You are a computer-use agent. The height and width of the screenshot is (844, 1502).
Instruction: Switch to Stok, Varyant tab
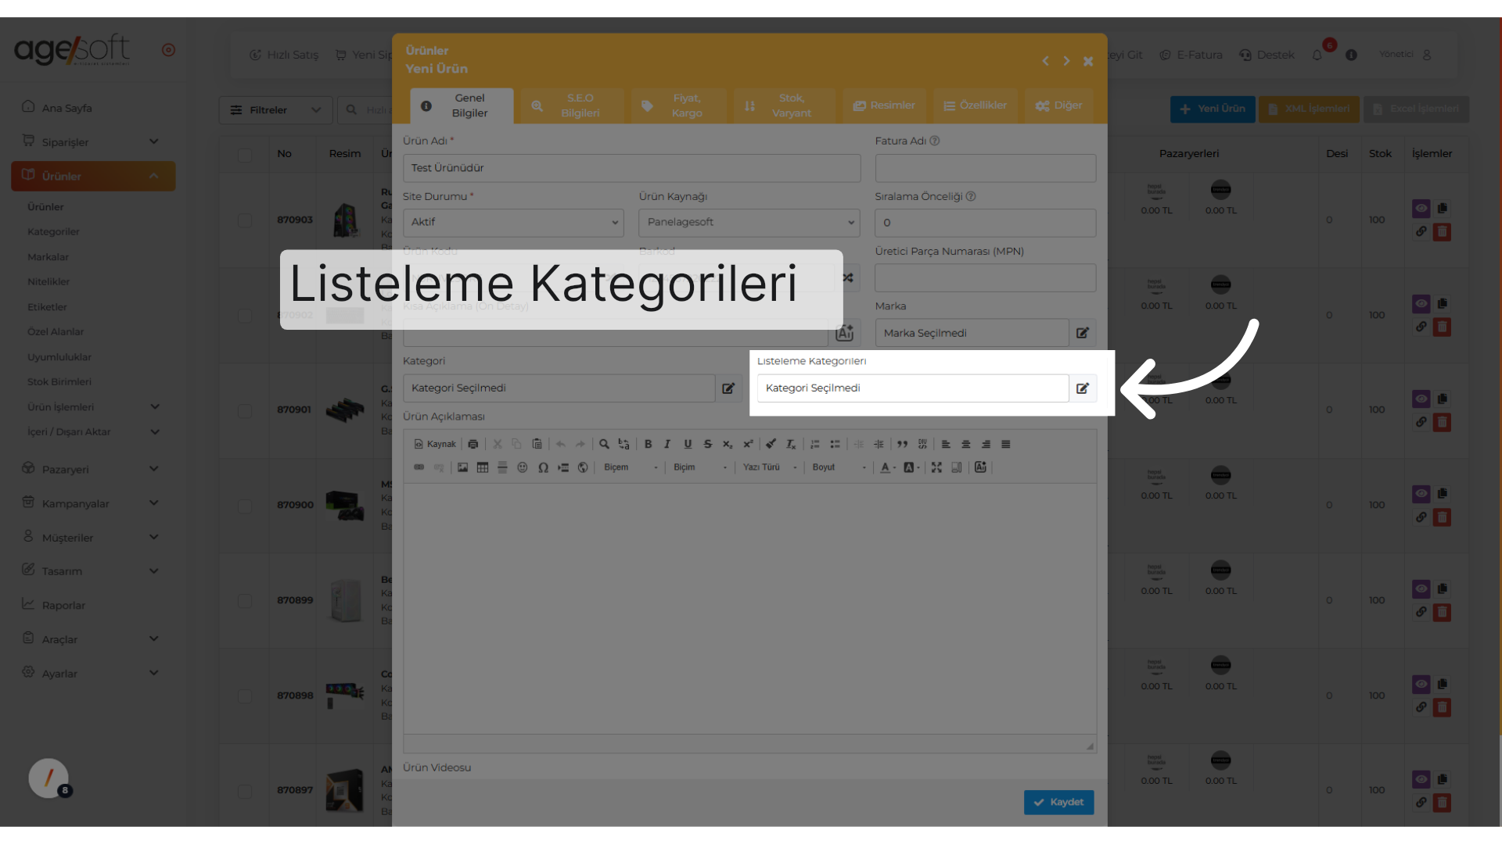point(784,105)
